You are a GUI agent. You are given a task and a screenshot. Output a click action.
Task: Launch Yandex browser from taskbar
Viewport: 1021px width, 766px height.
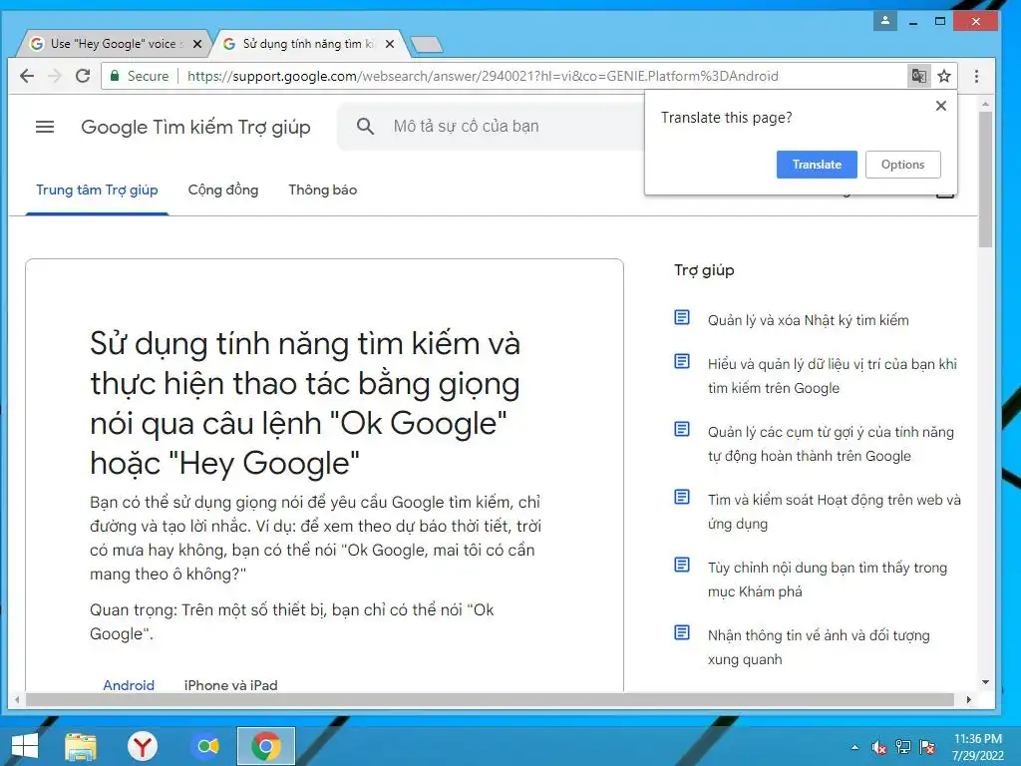click(143, 746)
